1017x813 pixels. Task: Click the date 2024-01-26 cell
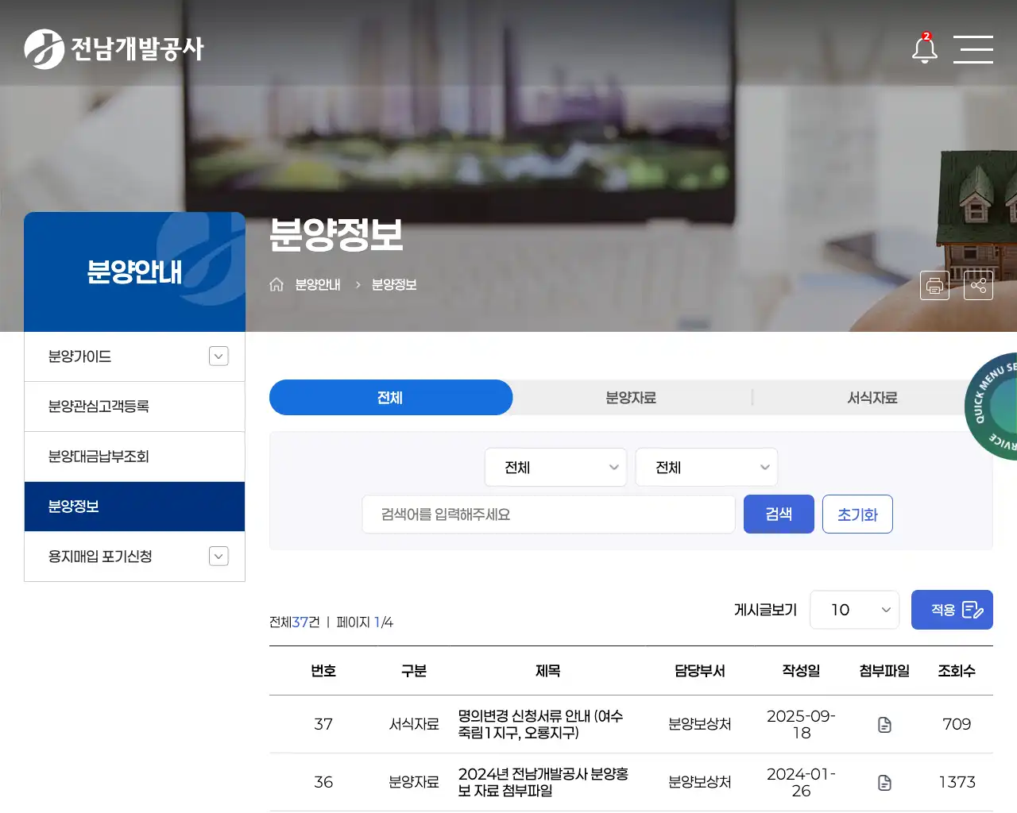pos(801,782)
